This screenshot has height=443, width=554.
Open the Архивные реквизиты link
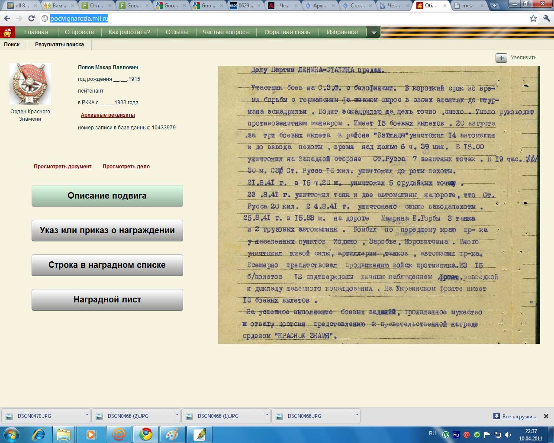pos(108,115)
